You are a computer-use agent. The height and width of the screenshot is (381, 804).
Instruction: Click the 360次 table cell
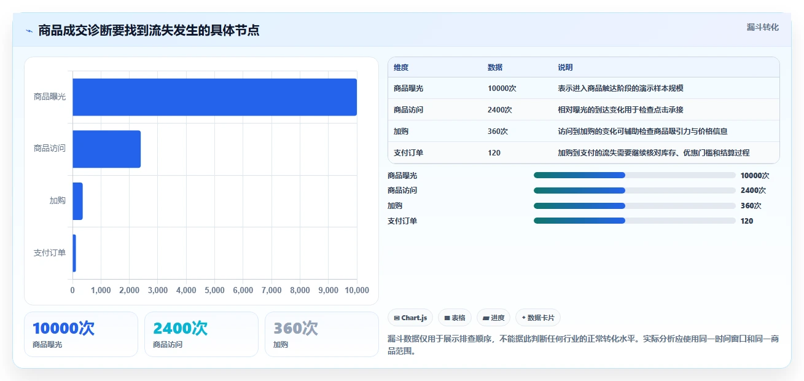point(498,132)
